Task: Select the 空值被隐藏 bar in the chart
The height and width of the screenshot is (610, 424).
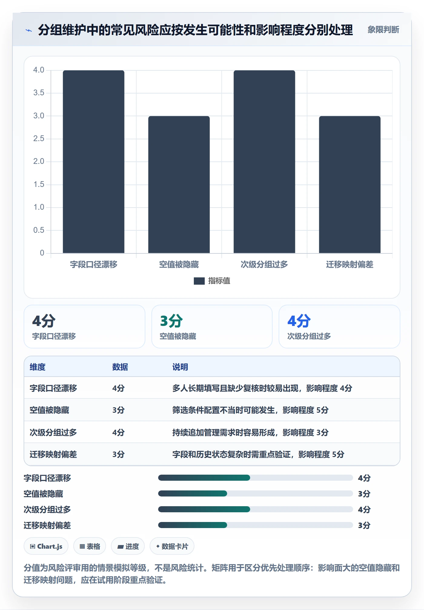Action: click(179, 185)
